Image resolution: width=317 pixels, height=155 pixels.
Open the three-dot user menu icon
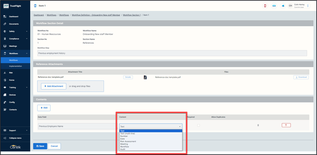(x=308, y=6)
